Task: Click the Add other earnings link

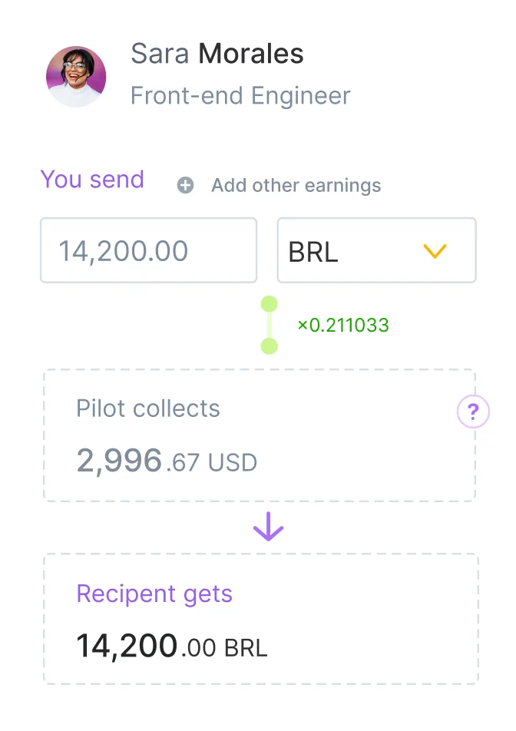Action: click(x=296, y=185)
